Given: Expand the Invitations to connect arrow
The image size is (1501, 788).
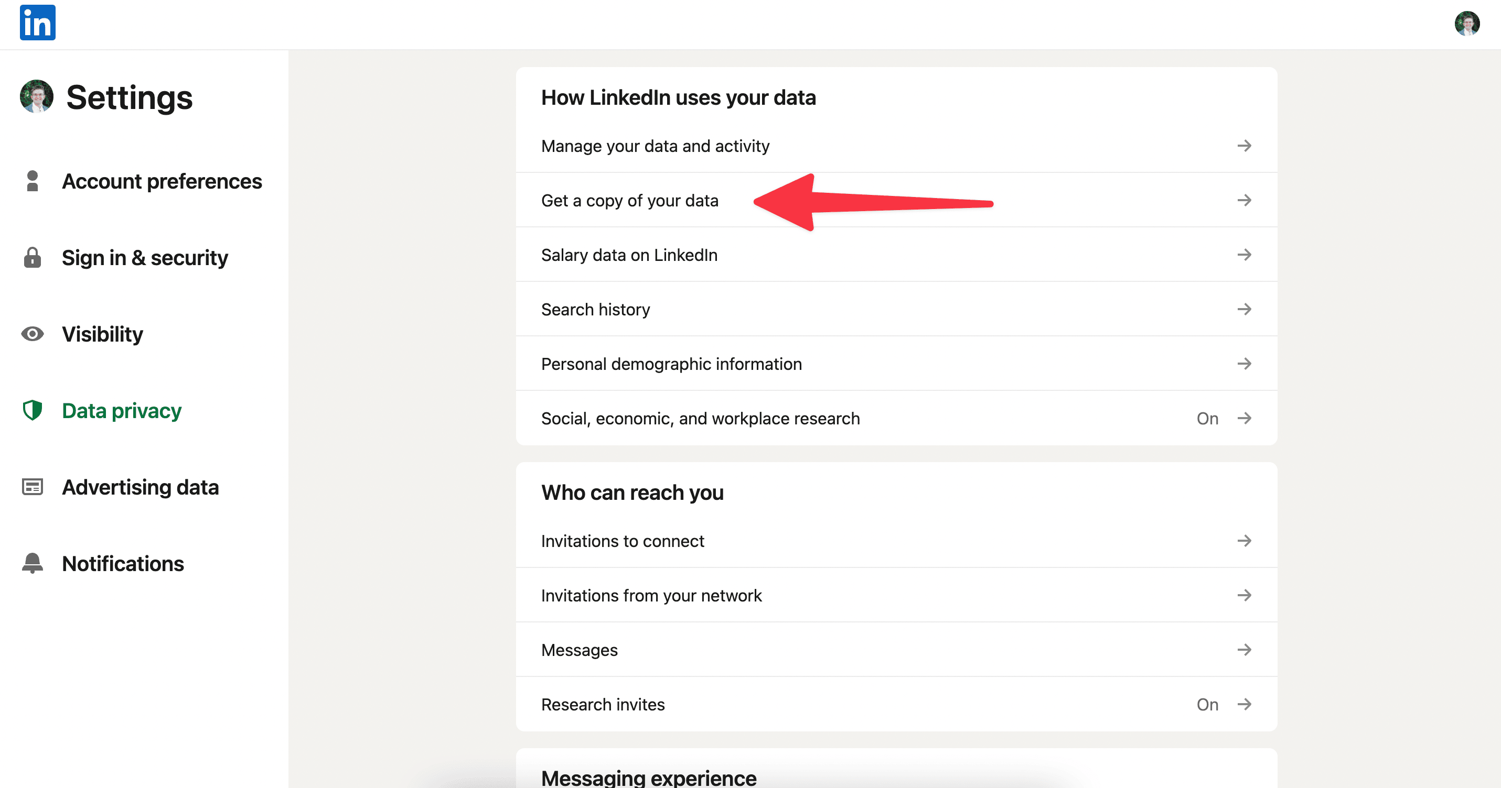Looking at the screenshot, I should point(1245,541).
